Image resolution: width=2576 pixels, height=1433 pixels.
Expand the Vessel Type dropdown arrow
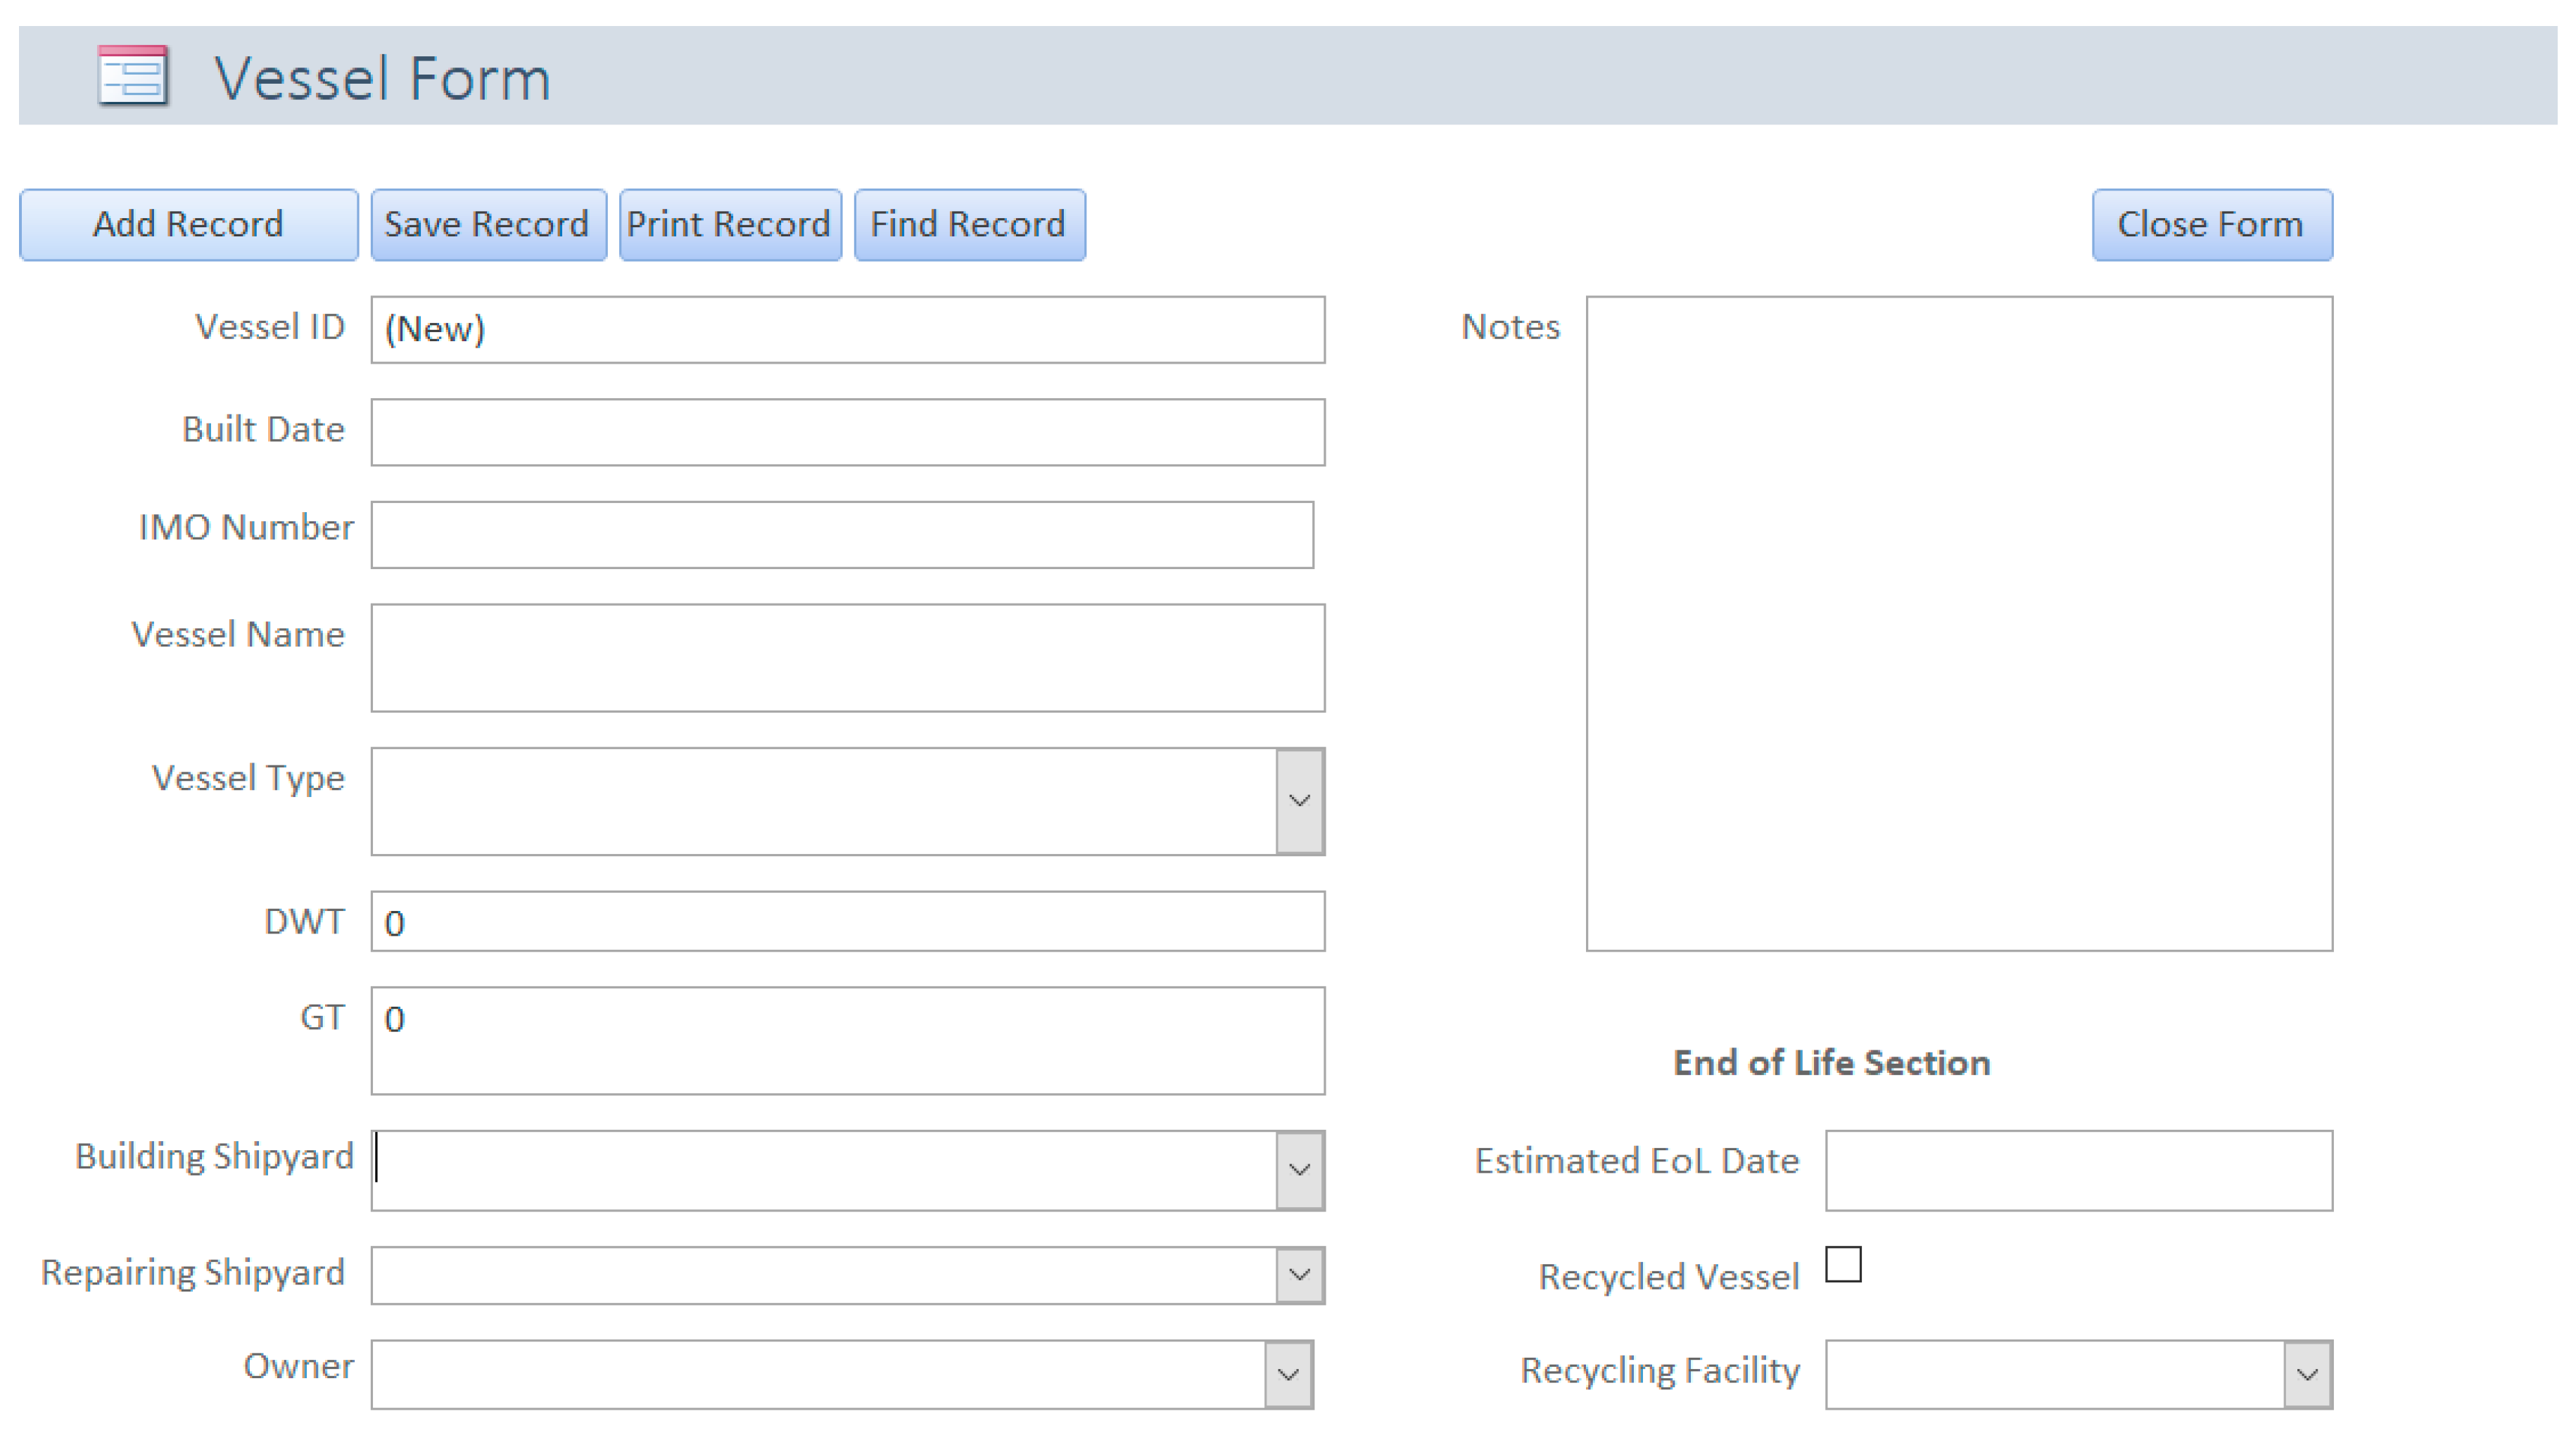(x=1299, y=801)
